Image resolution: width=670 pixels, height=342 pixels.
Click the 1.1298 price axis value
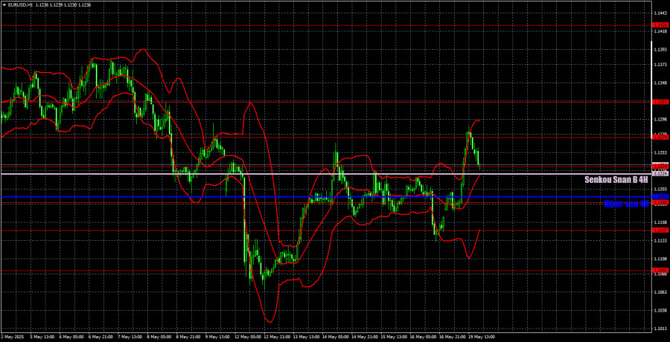point(659,119)
